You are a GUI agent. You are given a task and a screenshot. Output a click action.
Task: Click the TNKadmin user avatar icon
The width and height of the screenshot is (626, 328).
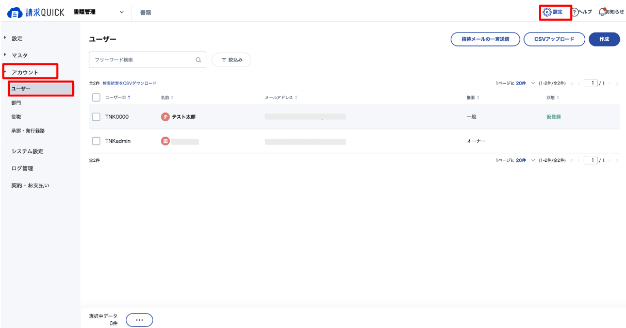[165, 141]
